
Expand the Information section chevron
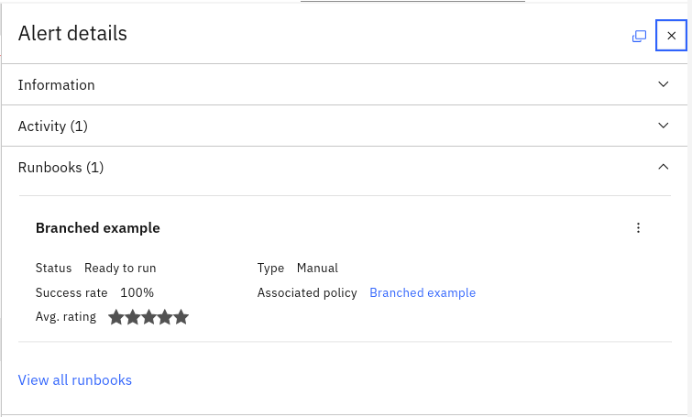click(x=663, y=83)
